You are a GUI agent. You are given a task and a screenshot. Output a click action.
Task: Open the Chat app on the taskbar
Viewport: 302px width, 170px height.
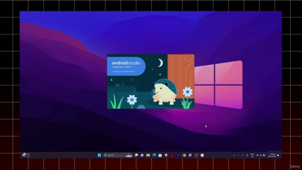[x=142, y=155]
